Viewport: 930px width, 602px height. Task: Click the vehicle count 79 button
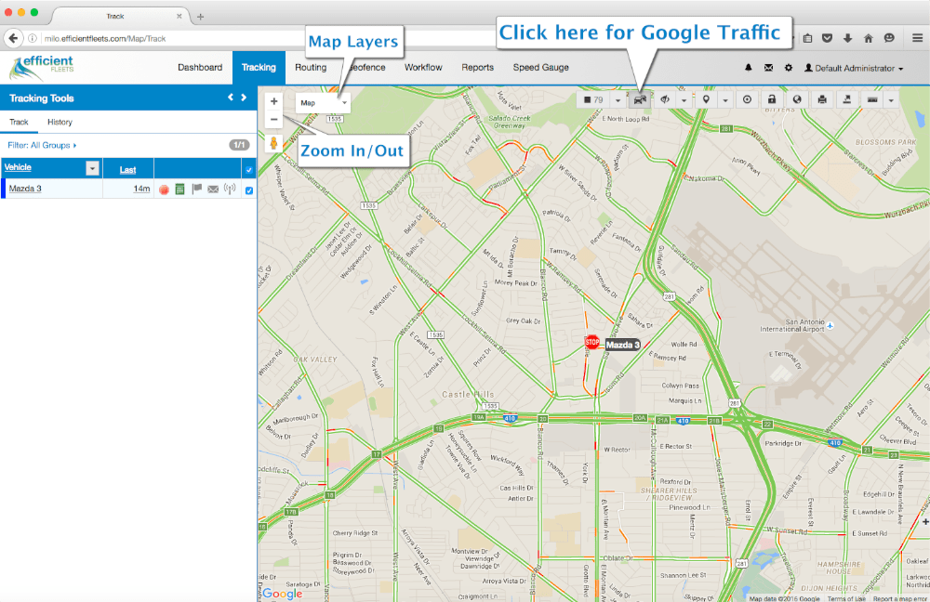click(x=593, y=99)
